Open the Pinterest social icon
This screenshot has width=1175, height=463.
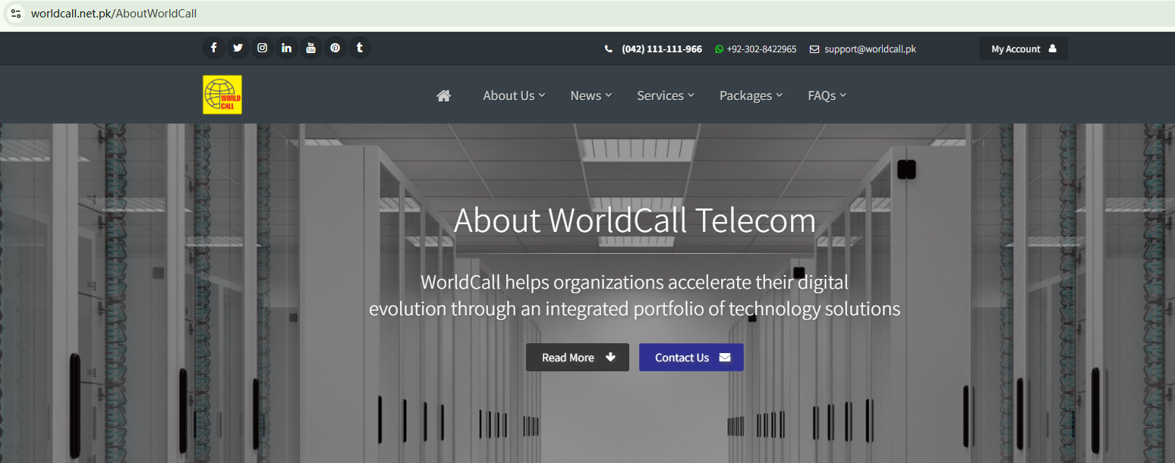click(335, 48)
